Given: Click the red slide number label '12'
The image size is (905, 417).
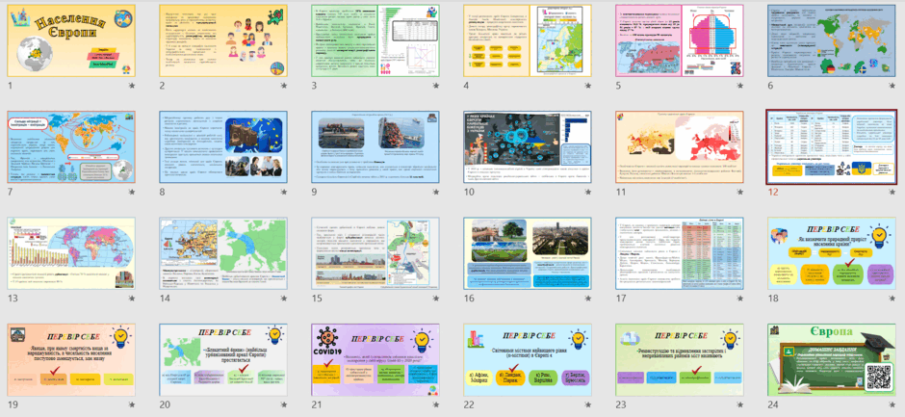Looking at the screenshot, I should (x=773, y=192).
